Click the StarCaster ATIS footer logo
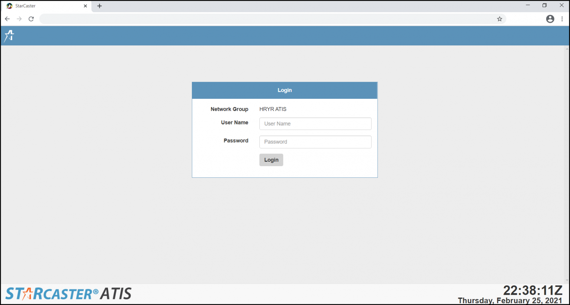Screen dimensions: 570x305 [x=69, y=294]
